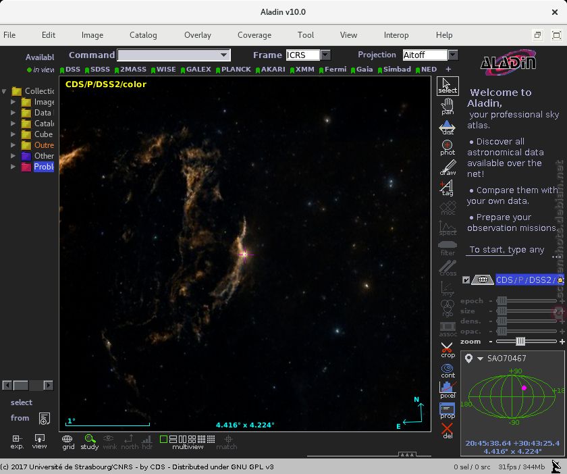Open the prop properties tool

[x=447, y=411]
